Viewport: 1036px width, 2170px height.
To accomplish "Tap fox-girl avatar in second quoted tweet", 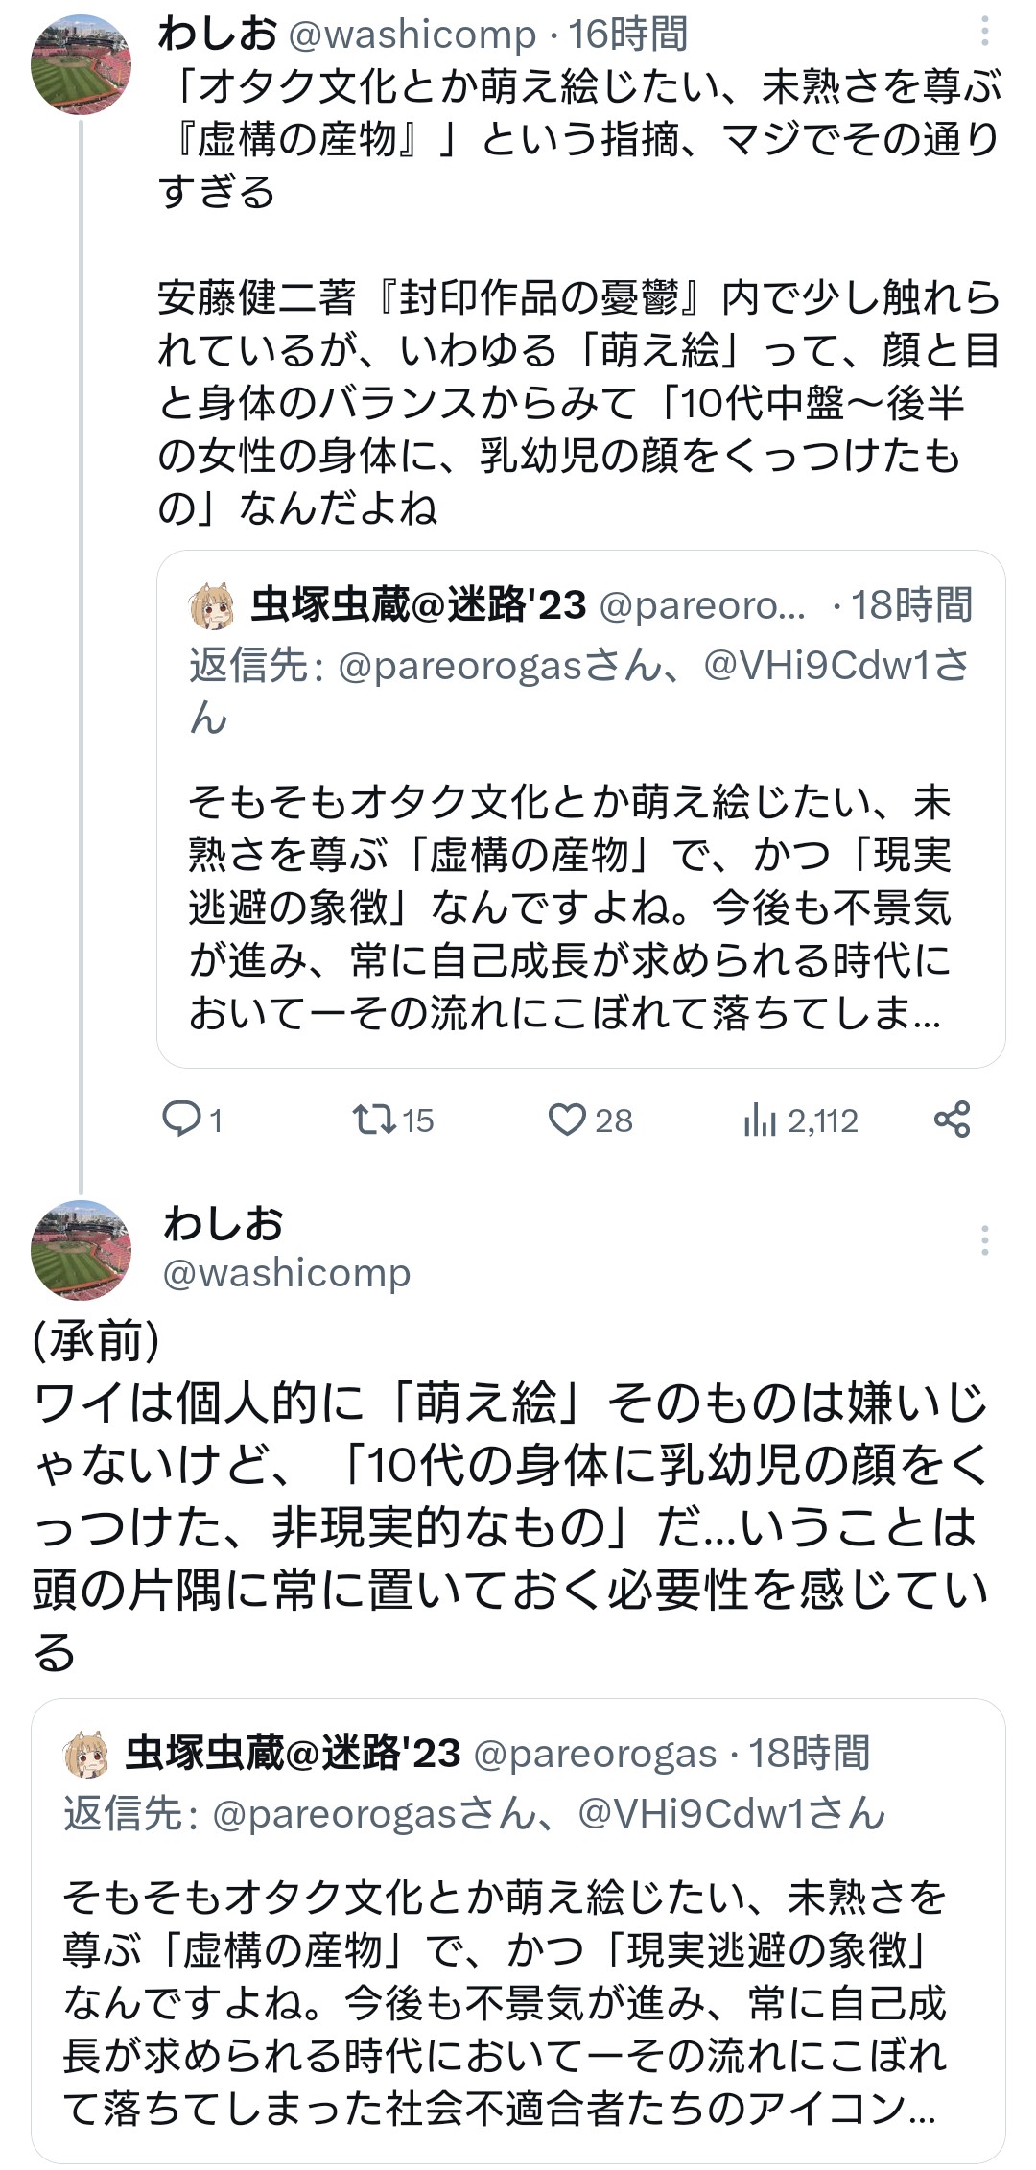I will [x=87, y=1755].
